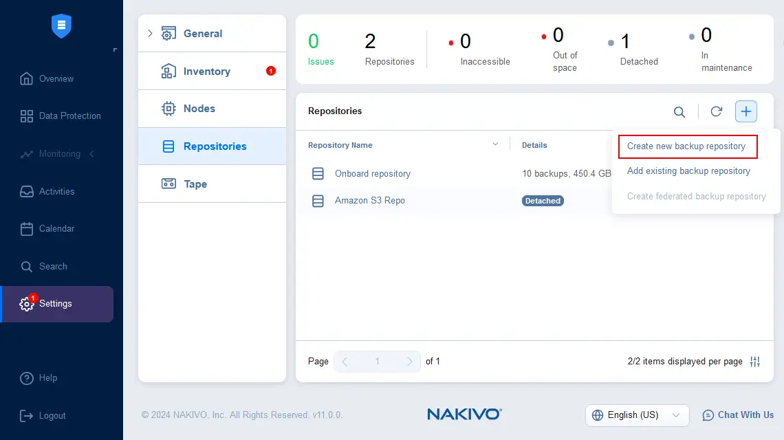
Task: Click the Help label
Action: click(x=48, y=378)
